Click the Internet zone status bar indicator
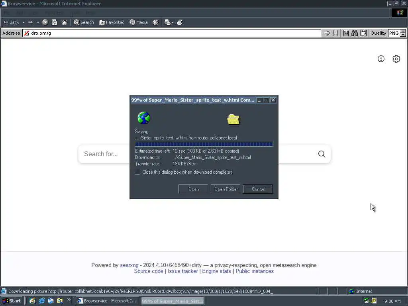 (361, 291)
